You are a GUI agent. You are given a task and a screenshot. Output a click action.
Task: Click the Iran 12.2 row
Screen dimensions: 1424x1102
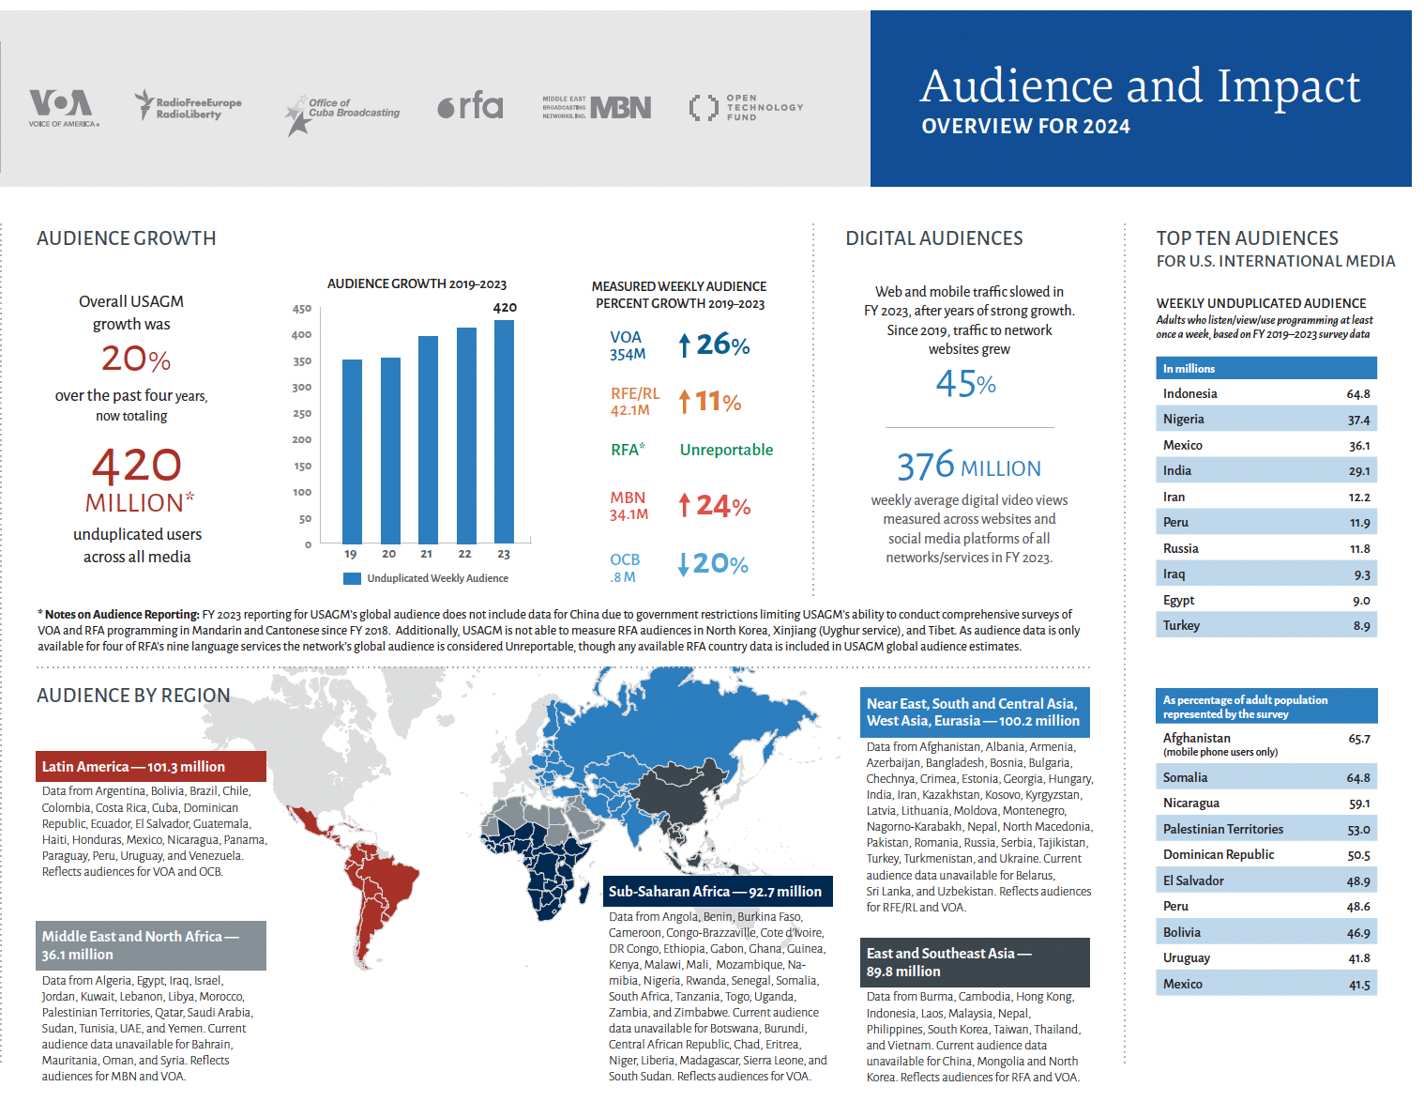coord(1266,497)
